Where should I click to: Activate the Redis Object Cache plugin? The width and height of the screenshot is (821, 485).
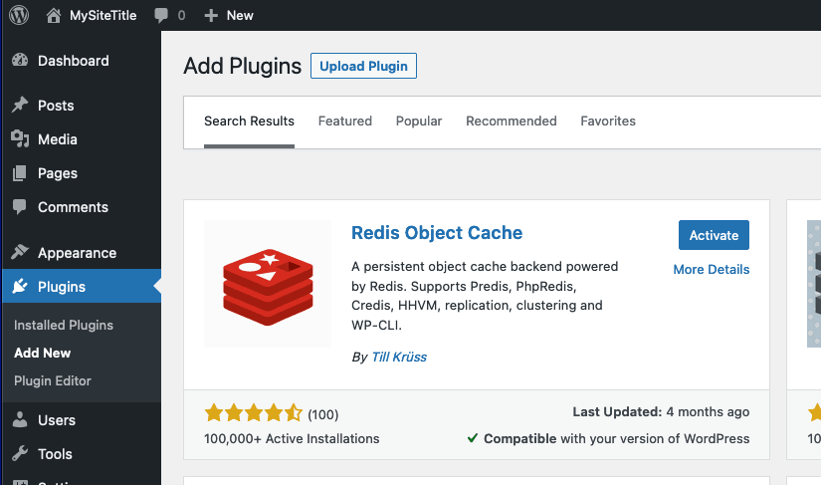point(714,235)
